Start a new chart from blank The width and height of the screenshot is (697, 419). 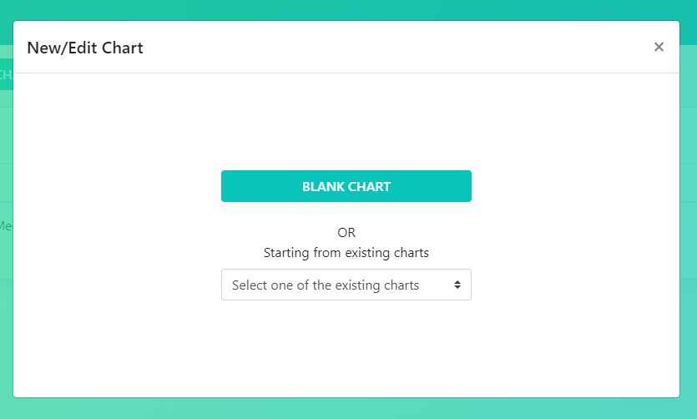(346, 186)
